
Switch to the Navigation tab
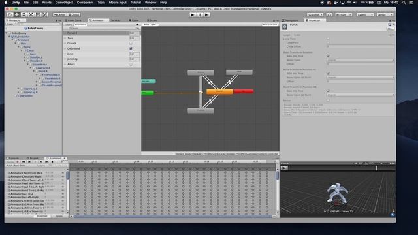(x=290, y=20)
